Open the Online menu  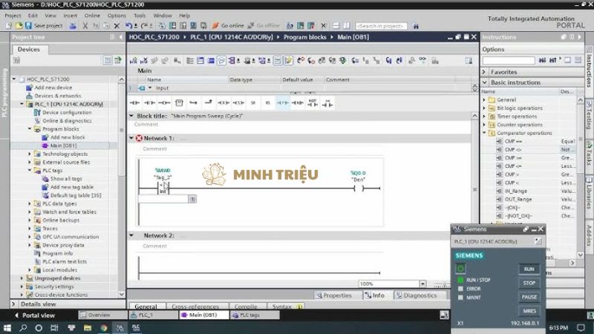(x=91, y=15)
